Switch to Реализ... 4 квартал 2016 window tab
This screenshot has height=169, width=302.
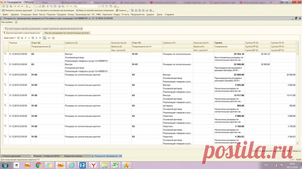[x=46, y=156]
